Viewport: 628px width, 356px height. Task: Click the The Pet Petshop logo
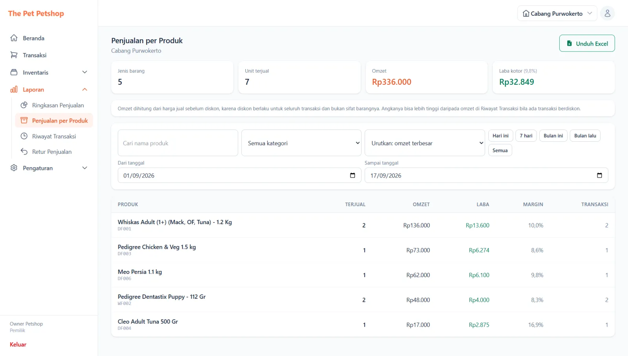click(x=36, y=13)
